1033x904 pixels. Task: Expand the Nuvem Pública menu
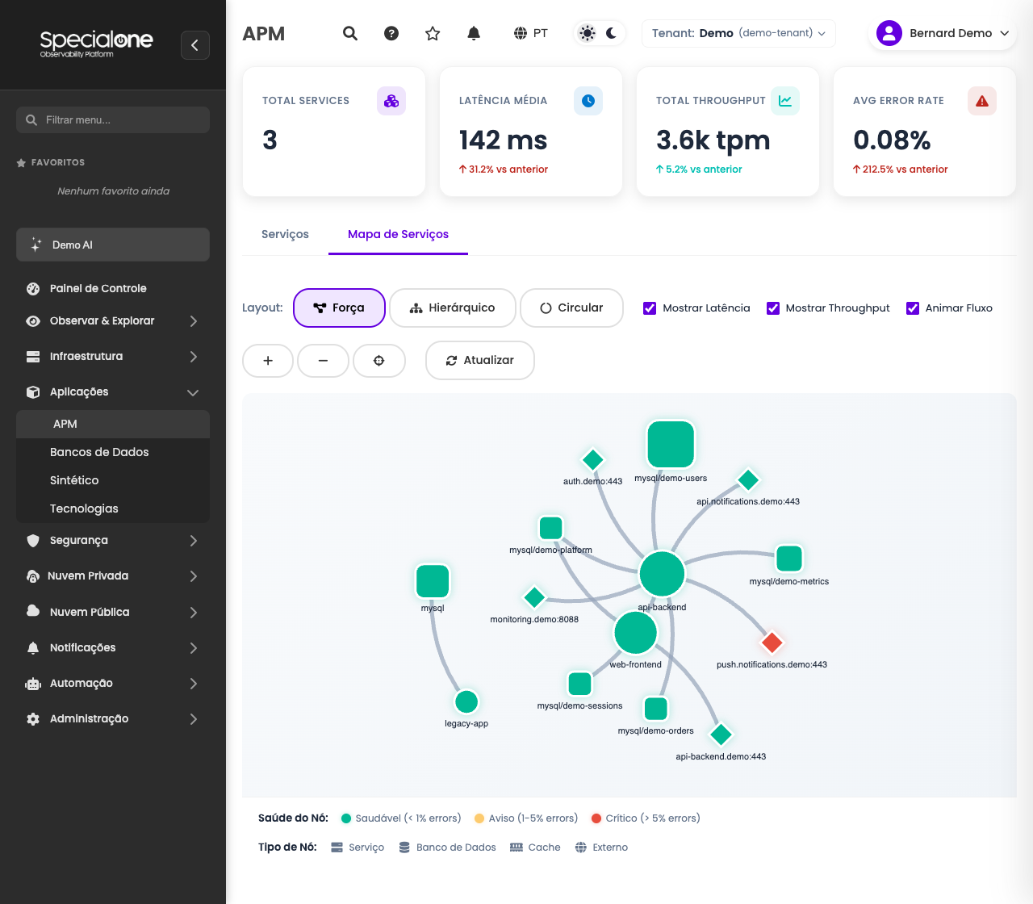point(113,612)
